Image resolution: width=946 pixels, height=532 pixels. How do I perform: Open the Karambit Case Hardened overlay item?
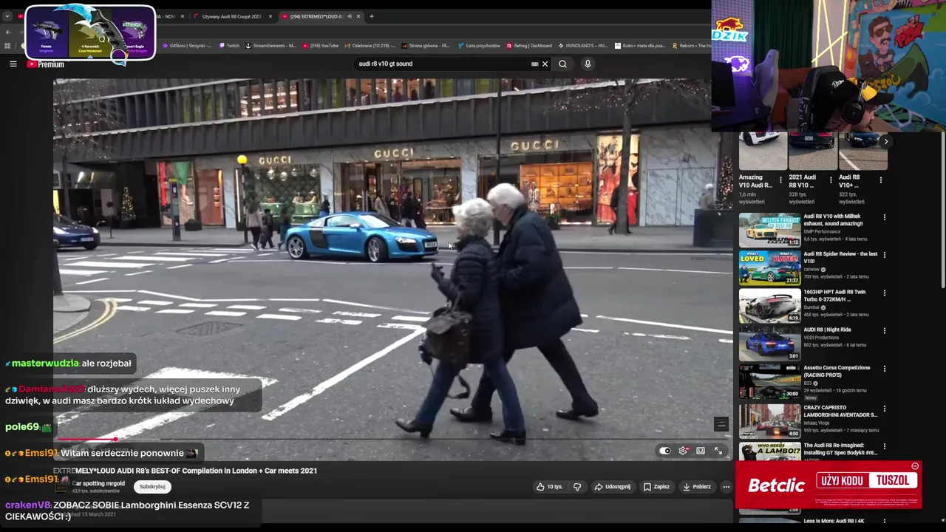[x=90, y=33]
